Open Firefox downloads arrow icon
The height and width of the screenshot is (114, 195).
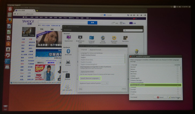[138, 15]
